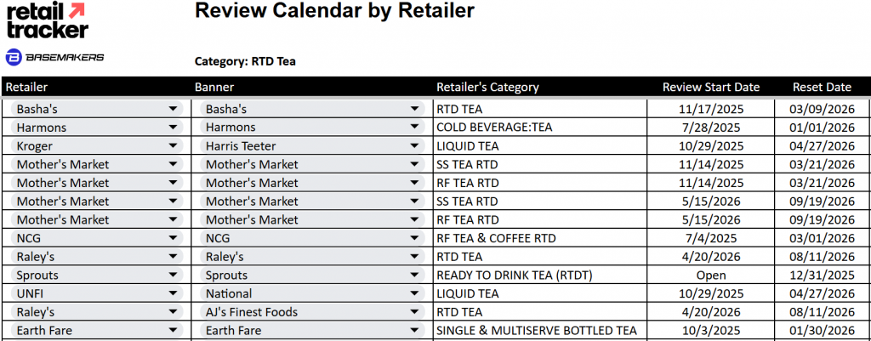Open the Harmons retailer dropdown arrow
This screenshot has width=871, height=341.
pos(174,128)
